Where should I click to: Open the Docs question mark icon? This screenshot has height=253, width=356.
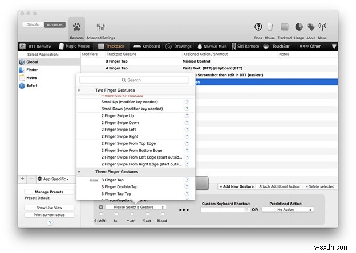click(x=258, y=27)
